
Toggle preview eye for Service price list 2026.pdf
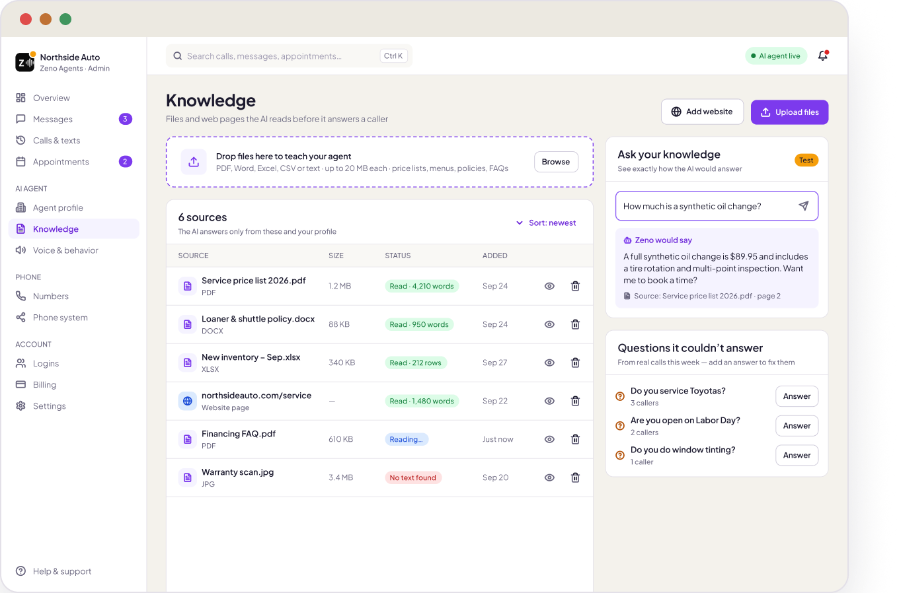click(x=549, y=286)
